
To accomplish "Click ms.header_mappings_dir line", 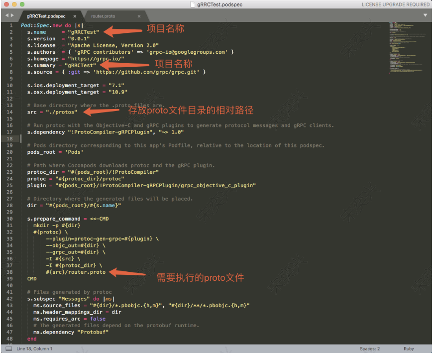I will coord(77,312).
